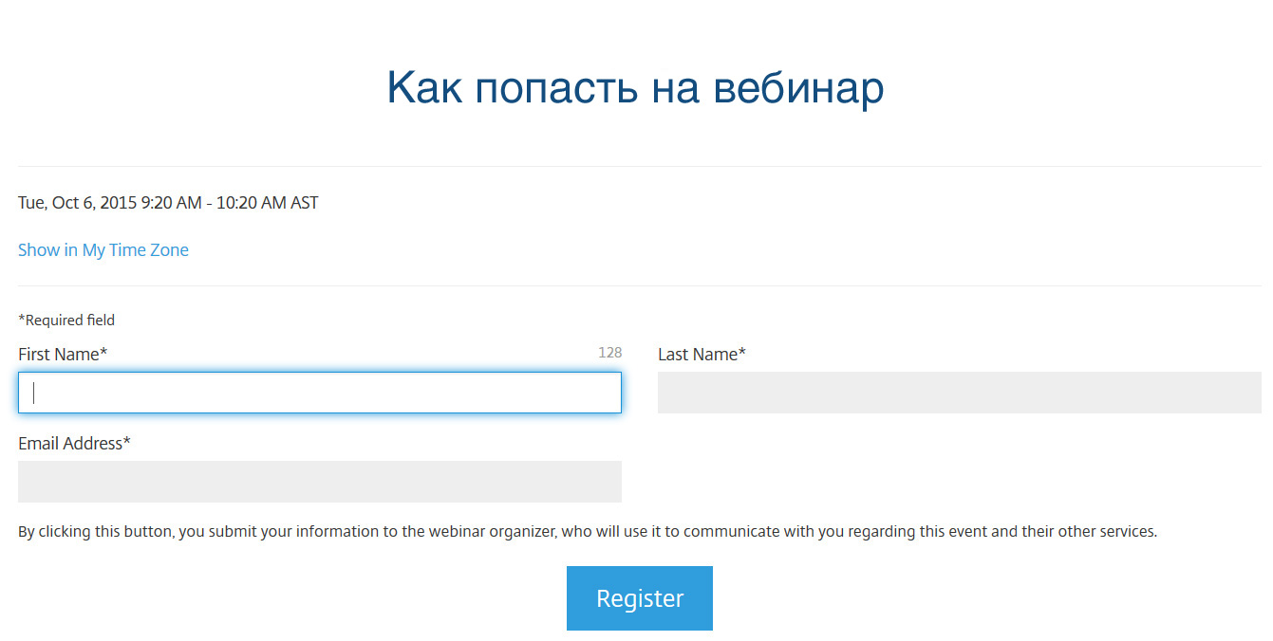Screen dimensions: 1273x641
Task: Open the Show in My Time Zone link
Action: 103,250
